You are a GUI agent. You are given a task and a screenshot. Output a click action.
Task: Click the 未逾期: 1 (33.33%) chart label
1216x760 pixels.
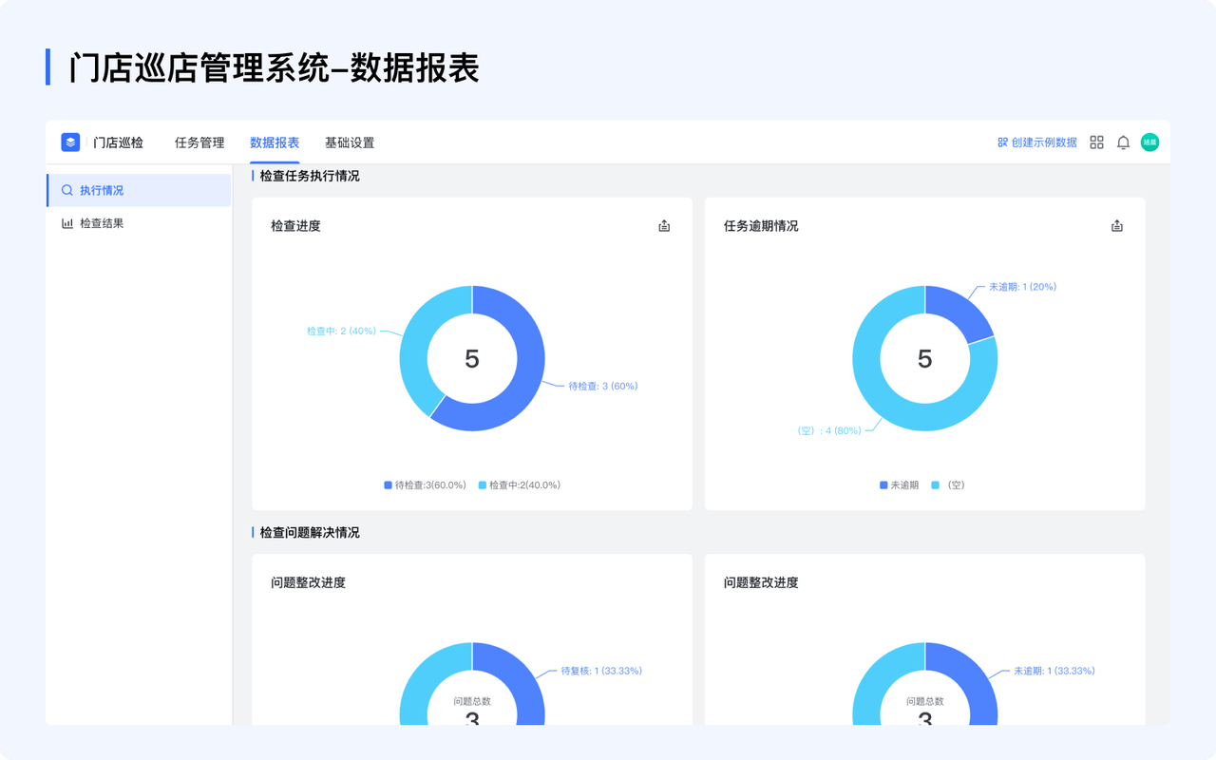click(1054, 671)
